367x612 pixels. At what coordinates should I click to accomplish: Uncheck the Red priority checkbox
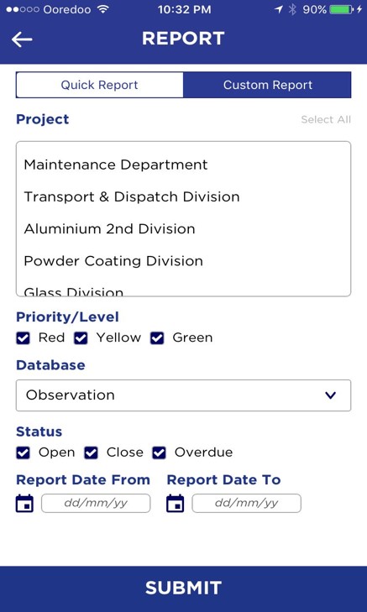[x=23, y=338]
